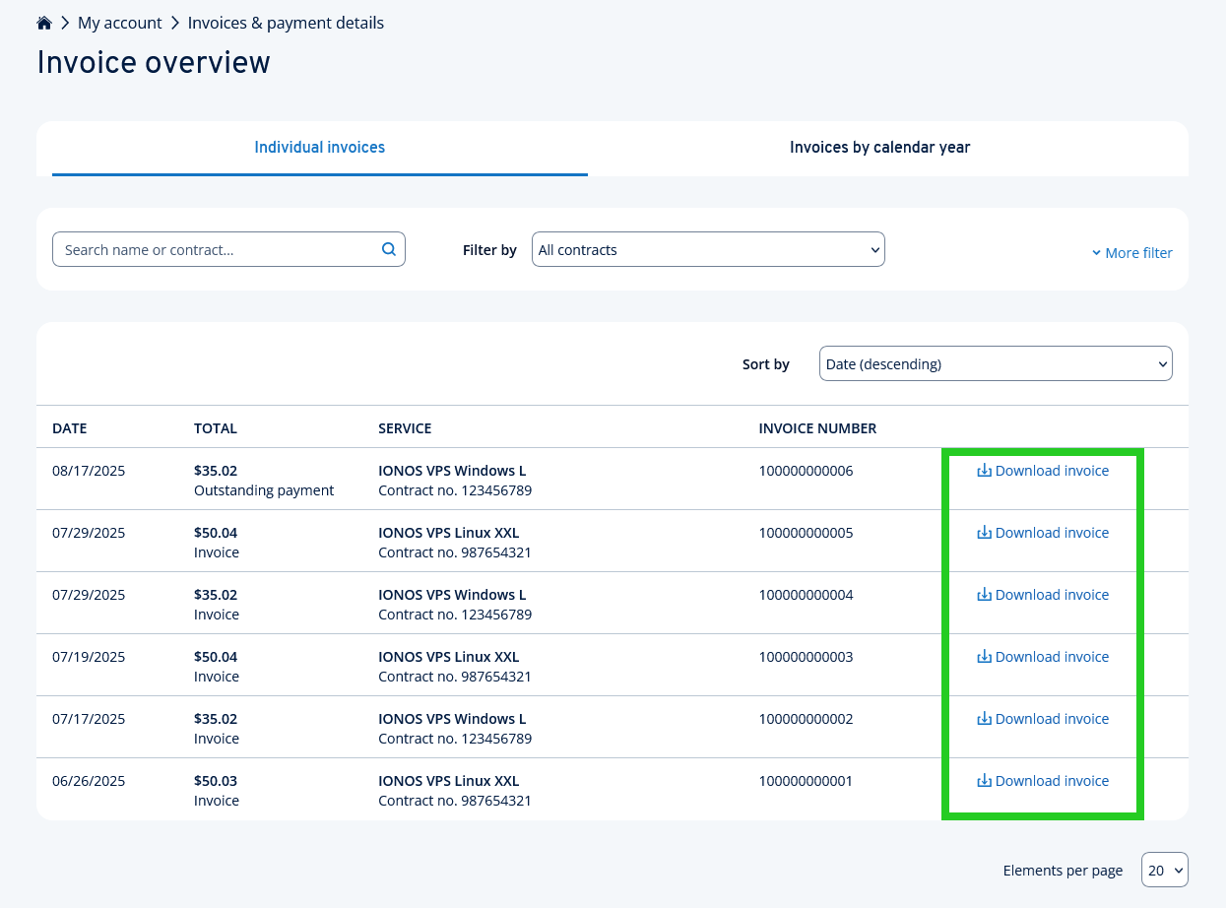Open the 'Elements per page' selector
This screenshot has width=1226, height=908.
click(x=1164, y=870)
